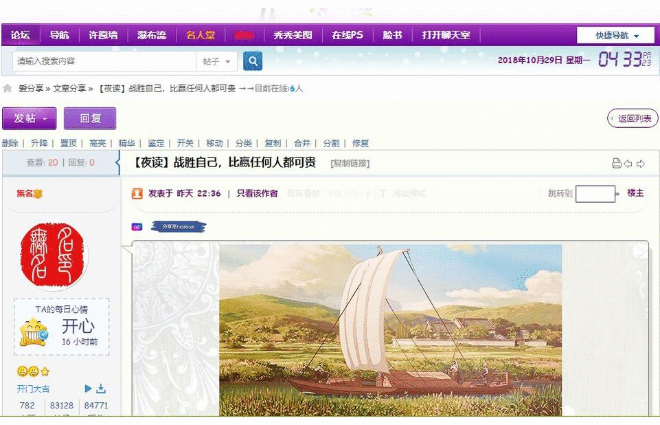Open the 发帖 new post dropdown
The image size is (660, 425).
[x=29, y=118]
